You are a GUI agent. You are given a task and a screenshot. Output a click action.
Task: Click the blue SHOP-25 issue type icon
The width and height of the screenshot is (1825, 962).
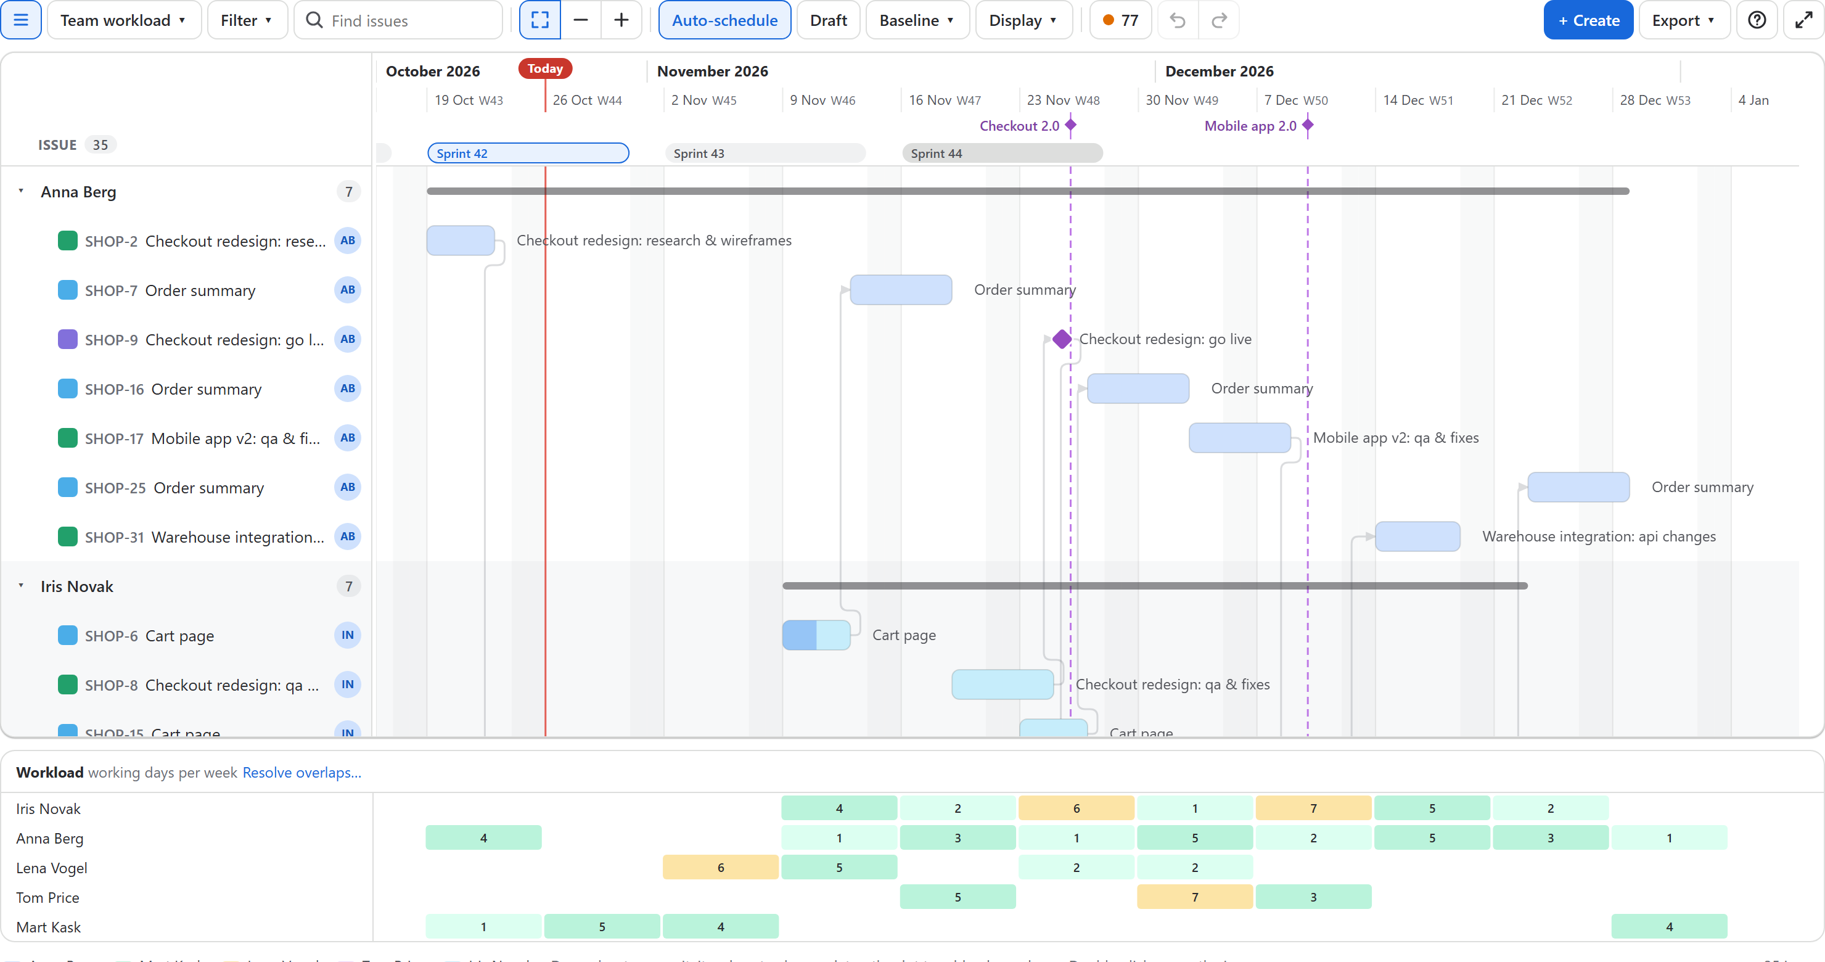tap(67, 487)
